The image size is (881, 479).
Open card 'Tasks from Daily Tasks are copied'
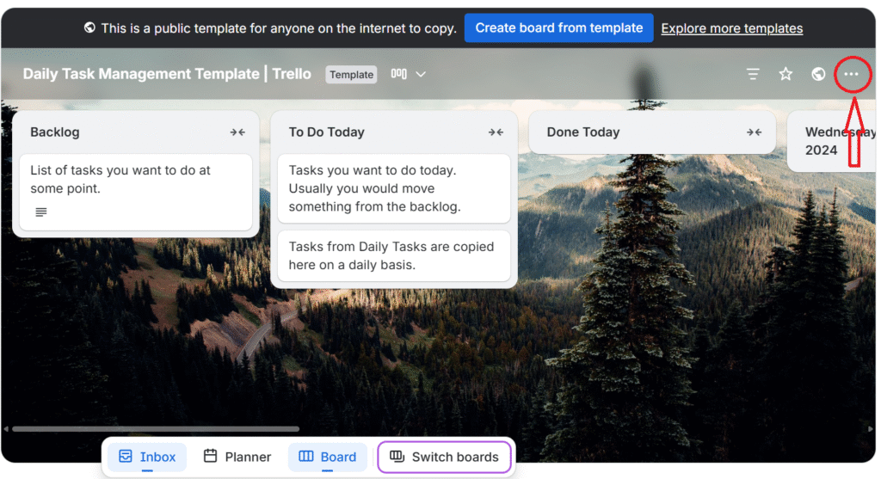click(394, 256)
